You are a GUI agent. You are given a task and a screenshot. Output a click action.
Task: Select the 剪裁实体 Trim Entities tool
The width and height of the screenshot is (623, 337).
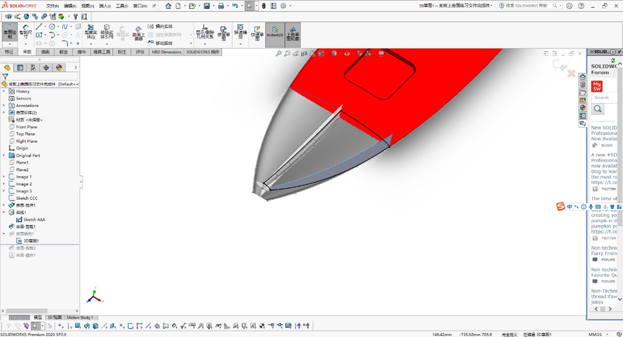click(x=91, y=32)
